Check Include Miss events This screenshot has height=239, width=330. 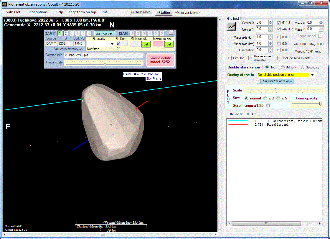click(279, 58)
